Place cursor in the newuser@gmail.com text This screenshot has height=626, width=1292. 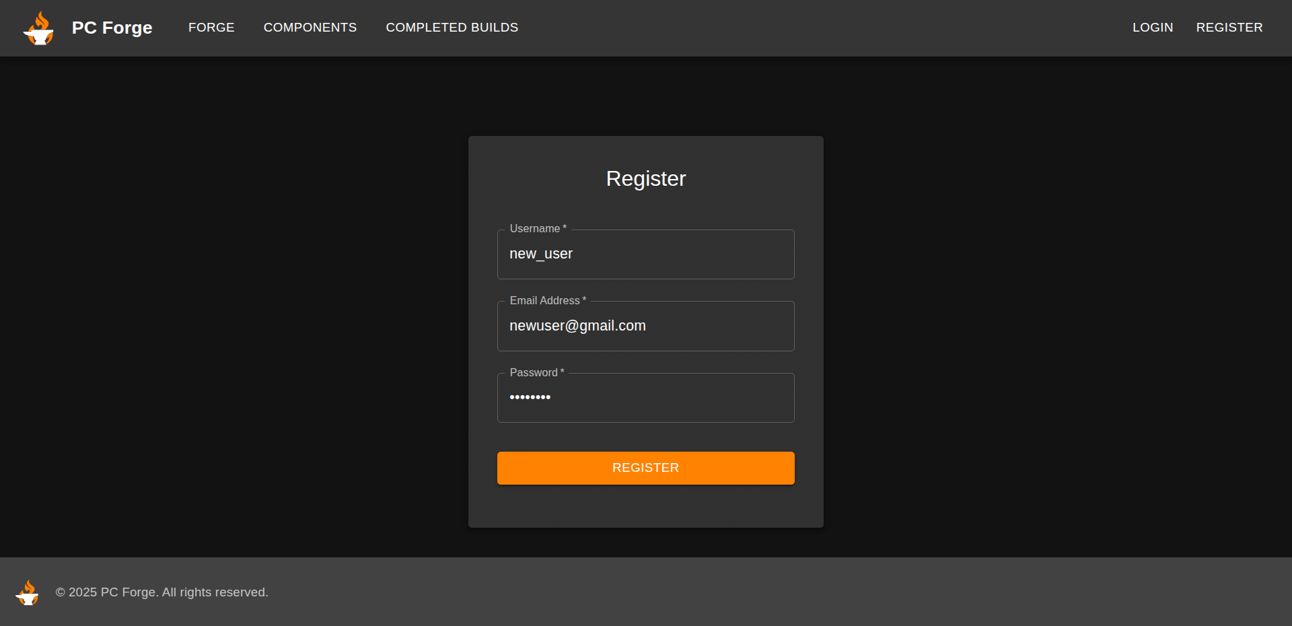click(577, 326)
